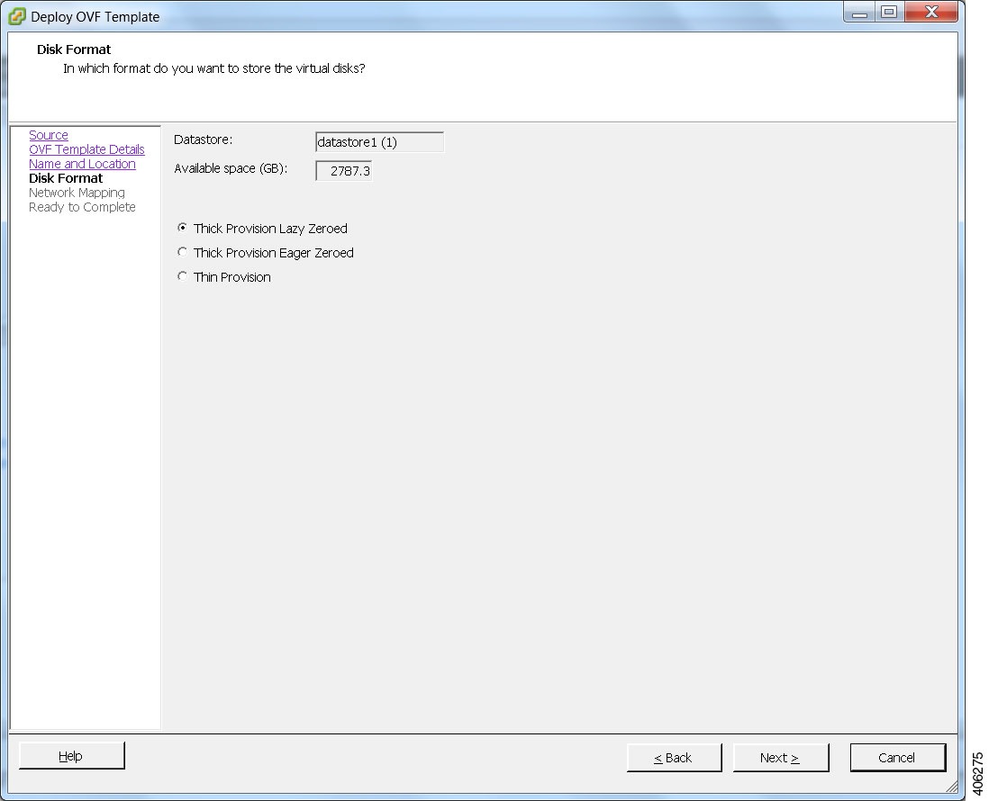998x801 pixels.
Task: Select Thick Provision Lazy Zeroed option
Action: 183,228
